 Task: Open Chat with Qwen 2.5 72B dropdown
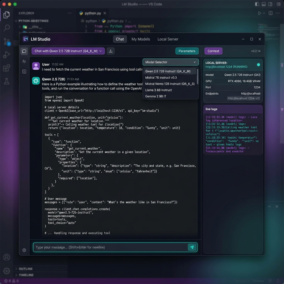68,51
